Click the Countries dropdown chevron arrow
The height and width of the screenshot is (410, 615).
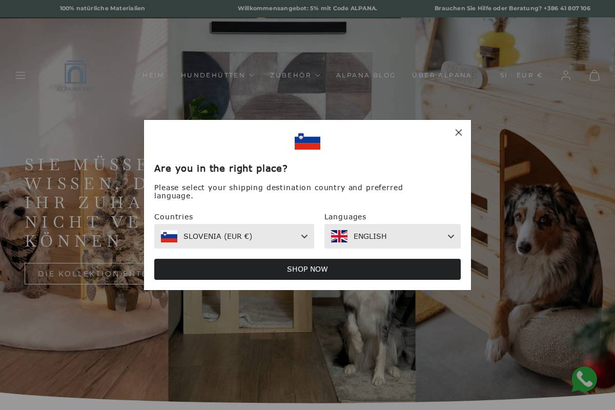[x=304, y=237]
